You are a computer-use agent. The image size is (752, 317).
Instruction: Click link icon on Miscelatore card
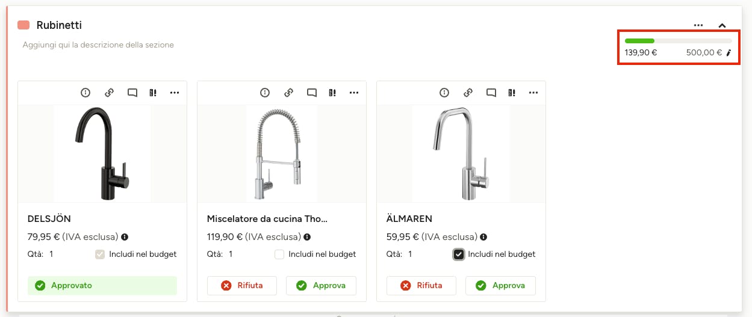288,93
